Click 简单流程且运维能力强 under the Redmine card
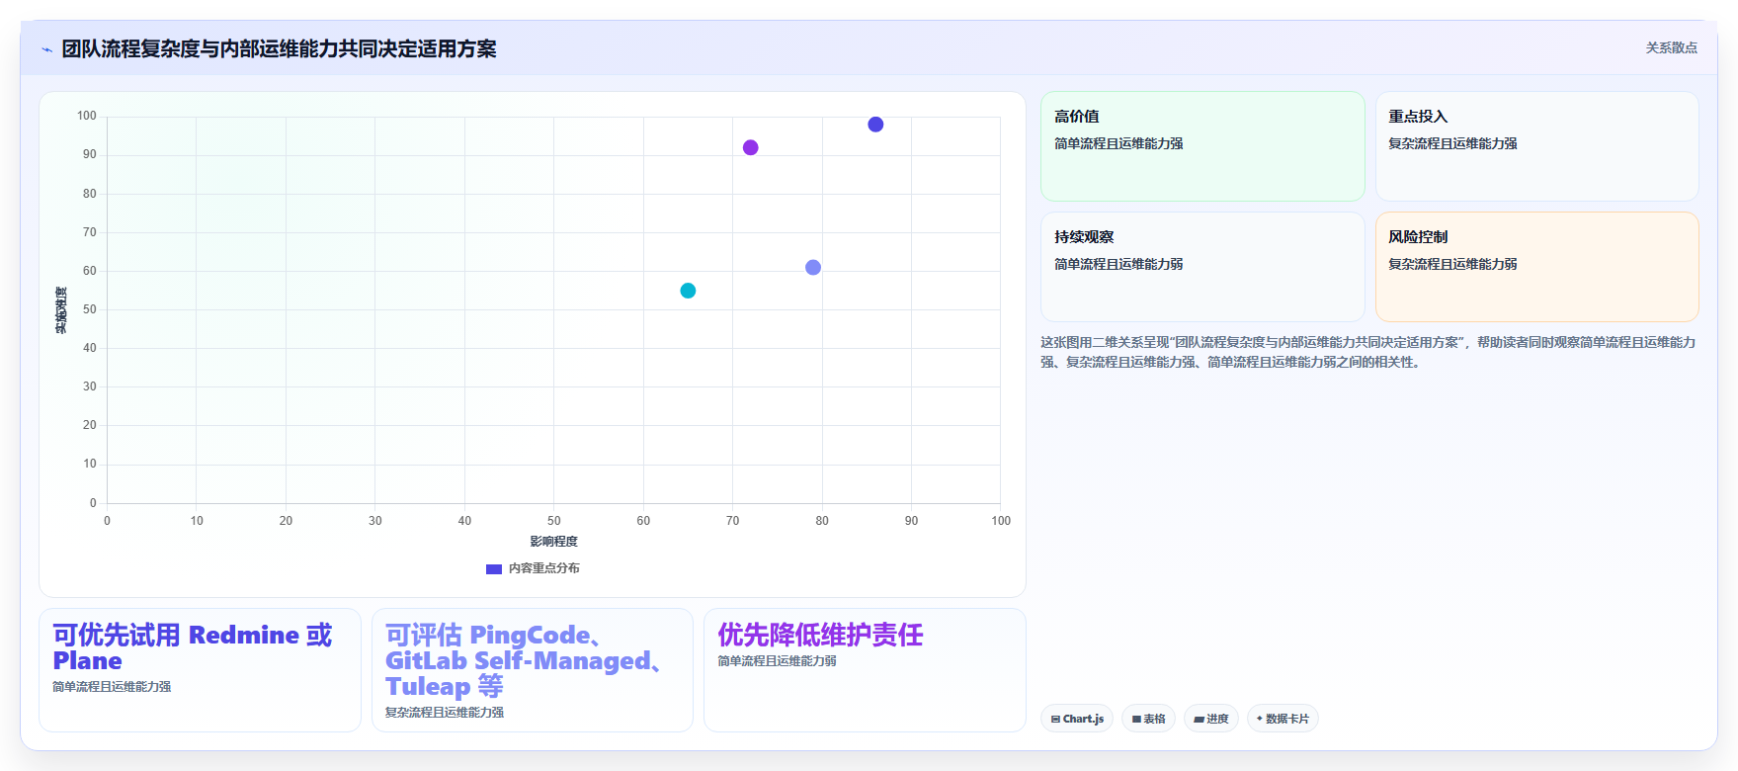Screen dimensions: 1738x771 coord(112,687)
